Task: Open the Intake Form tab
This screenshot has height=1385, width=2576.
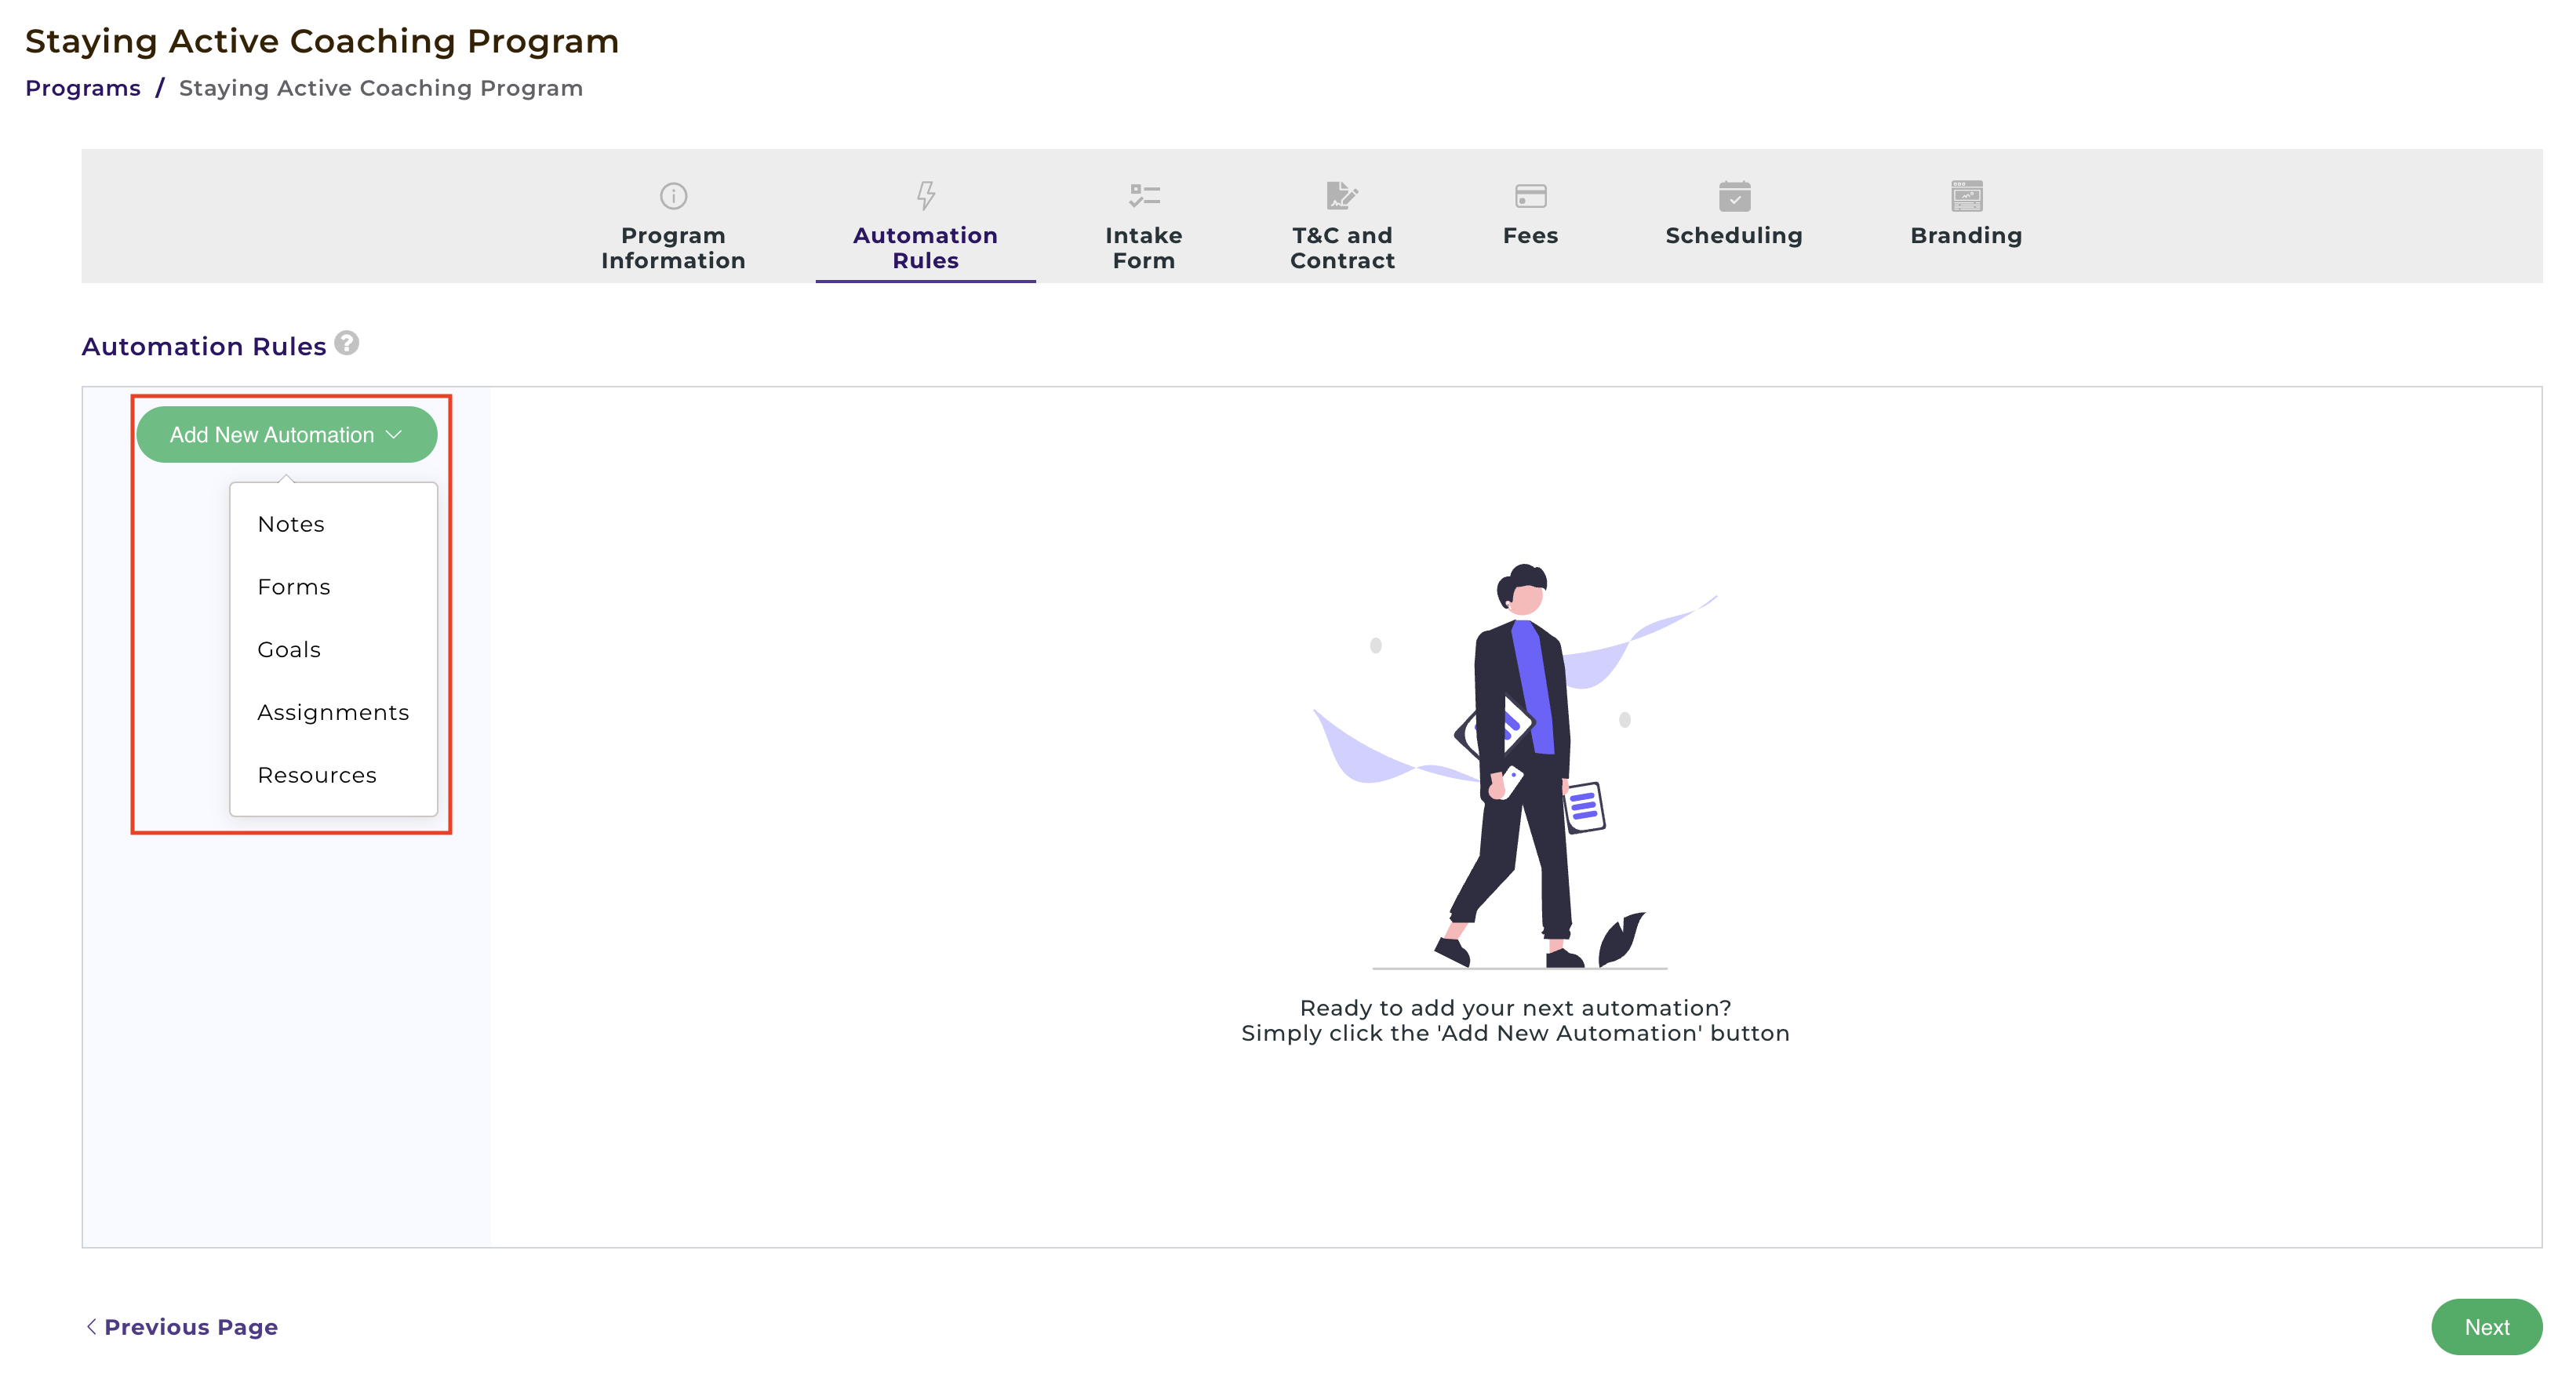Action: [x=1144, y=248]
